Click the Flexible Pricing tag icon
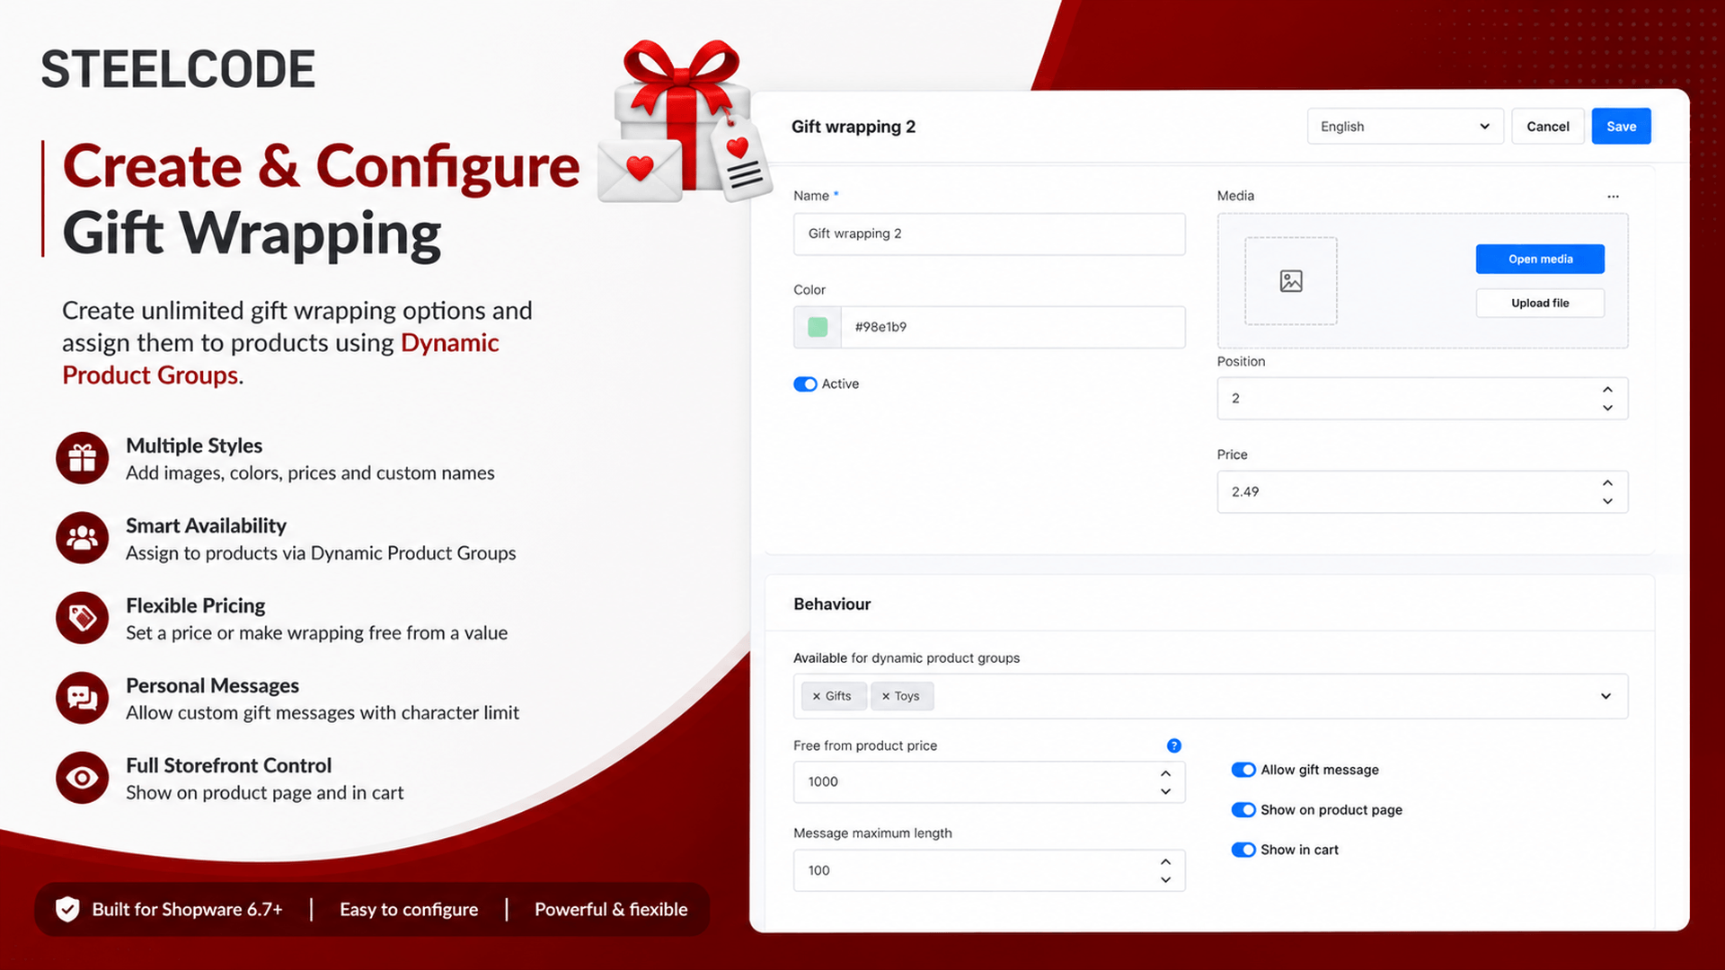 (x=82, y=618)
